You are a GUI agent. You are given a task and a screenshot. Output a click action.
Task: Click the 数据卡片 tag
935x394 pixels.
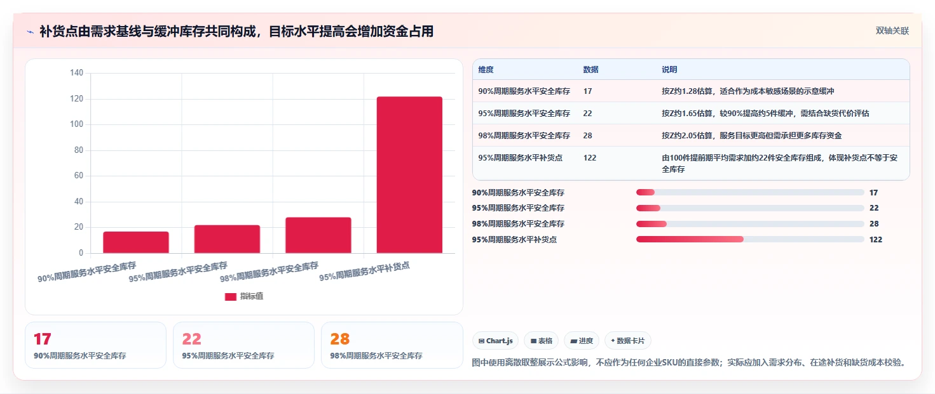click(627, 341)
